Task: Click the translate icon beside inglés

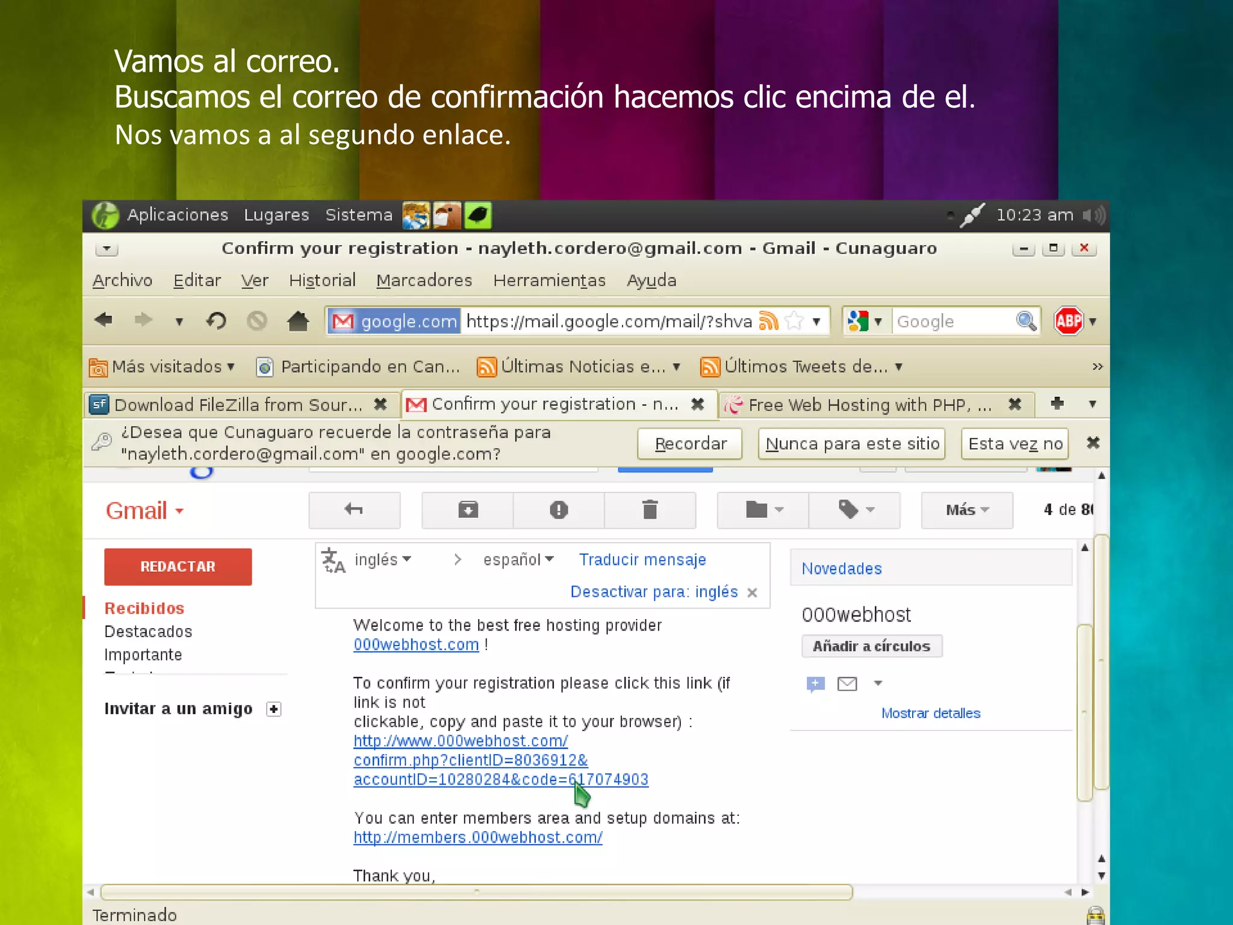Action: coord(333,560)
